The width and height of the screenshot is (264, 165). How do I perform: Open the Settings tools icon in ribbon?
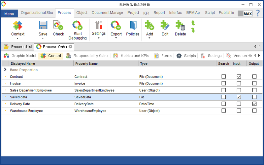point(99,25)
